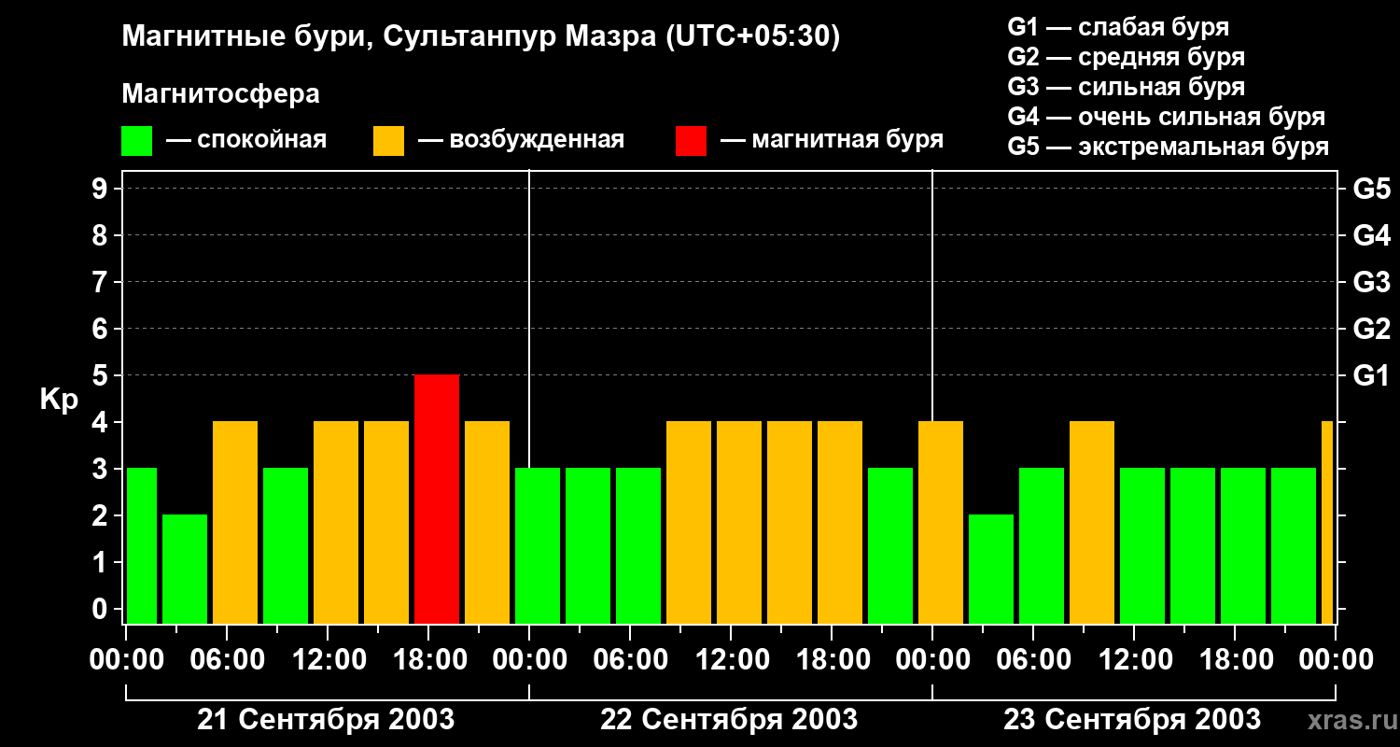Screen dimensions: 1400x747
Task: Click the '9' value on the Kp axis
Action: click(102, 189)
